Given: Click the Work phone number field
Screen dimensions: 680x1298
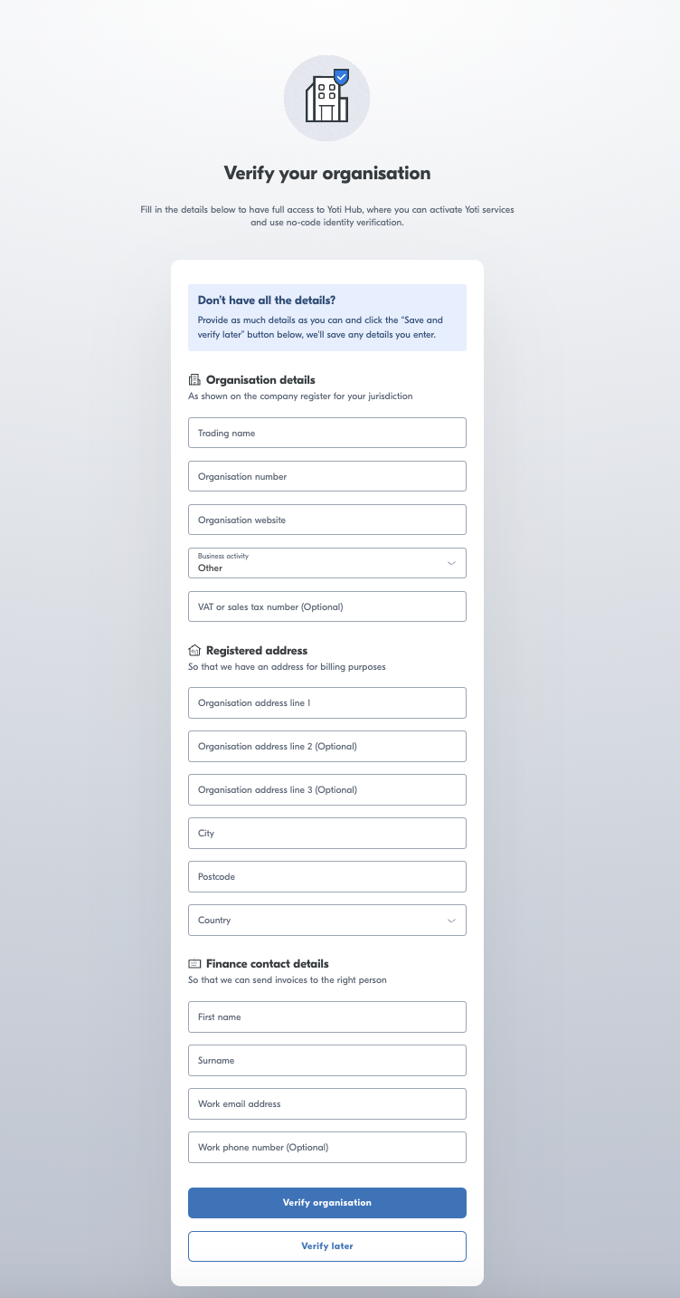Looking at the screenshot, I should (327, 1147).
